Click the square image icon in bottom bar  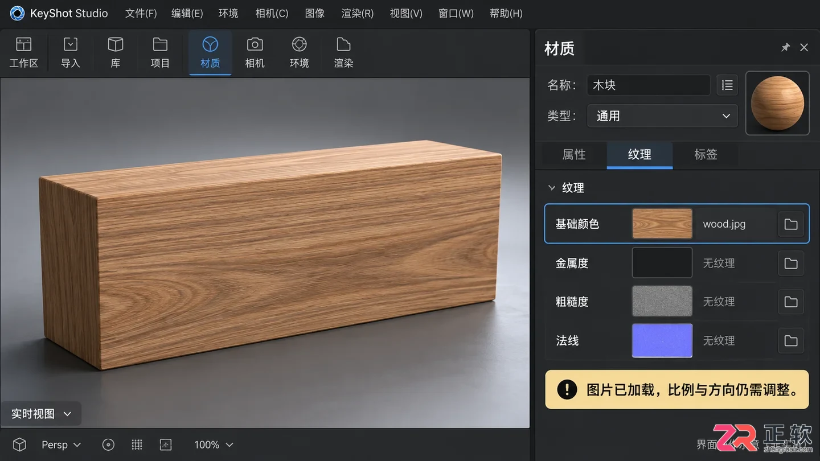pos(165,444)
